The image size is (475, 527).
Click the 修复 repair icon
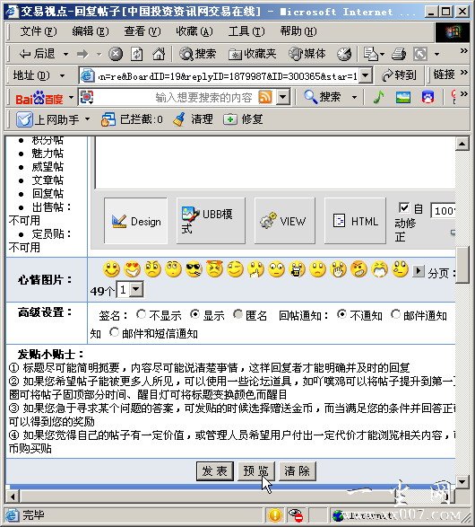coord(229,119)
